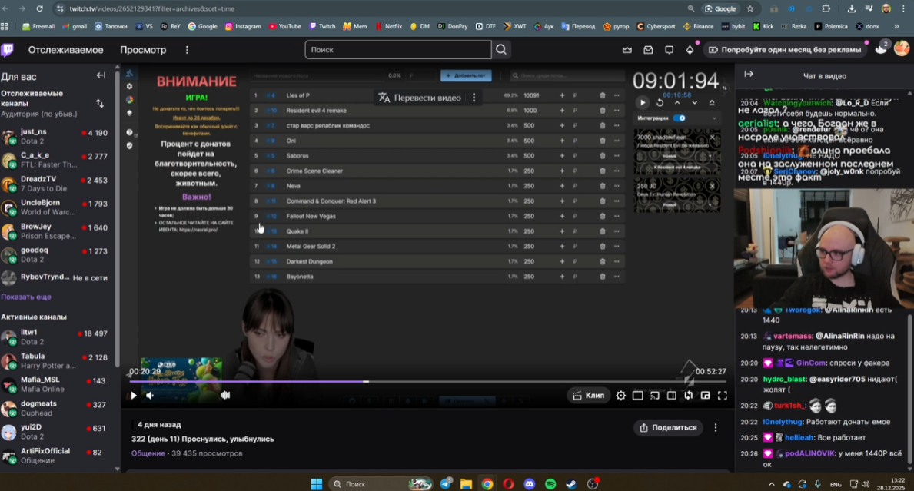
Task: Open Discord from taskbar
Action: [x=530, y=484]
